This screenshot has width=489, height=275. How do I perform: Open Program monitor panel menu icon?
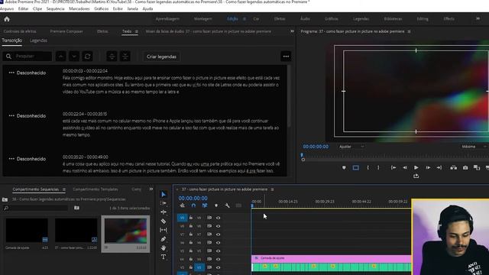tap(410, 31)
